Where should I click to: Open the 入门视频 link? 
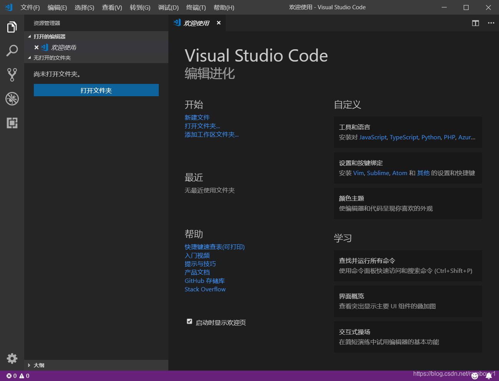197,255
